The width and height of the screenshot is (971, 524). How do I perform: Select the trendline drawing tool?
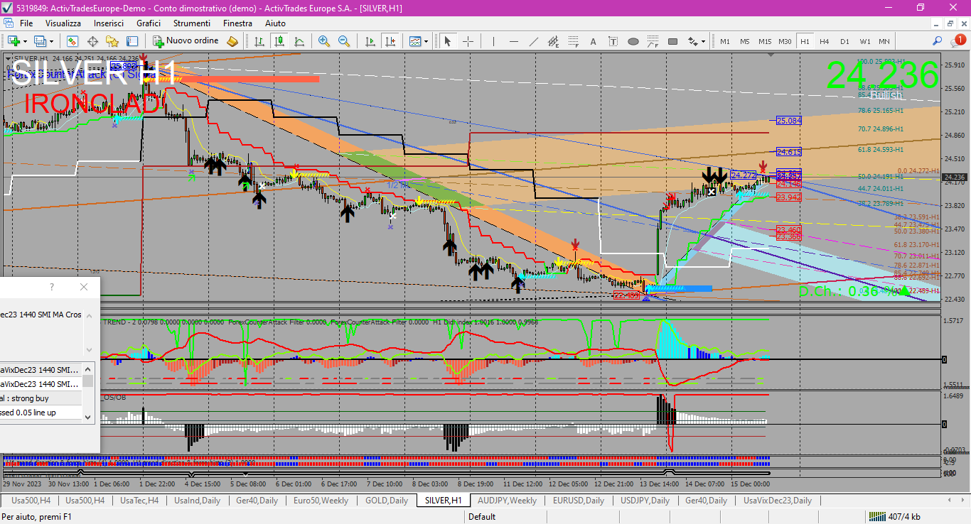[534, 41]
